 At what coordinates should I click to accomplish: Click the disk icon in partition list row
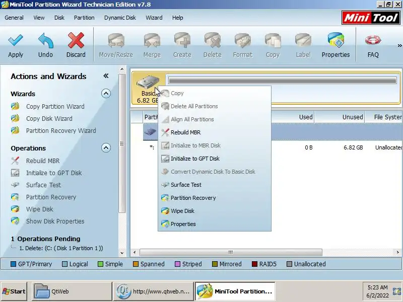click(x=150, y=132)
